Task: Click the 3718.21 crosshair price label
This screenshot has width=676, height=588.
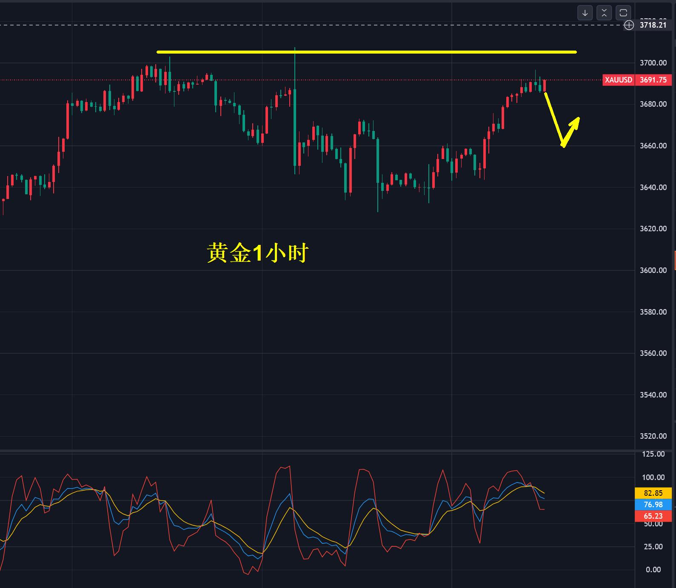Action: [653, 25]
